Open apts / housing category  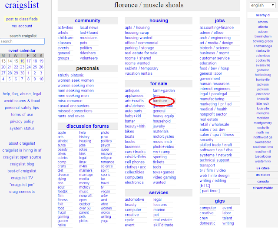point(137,27)
